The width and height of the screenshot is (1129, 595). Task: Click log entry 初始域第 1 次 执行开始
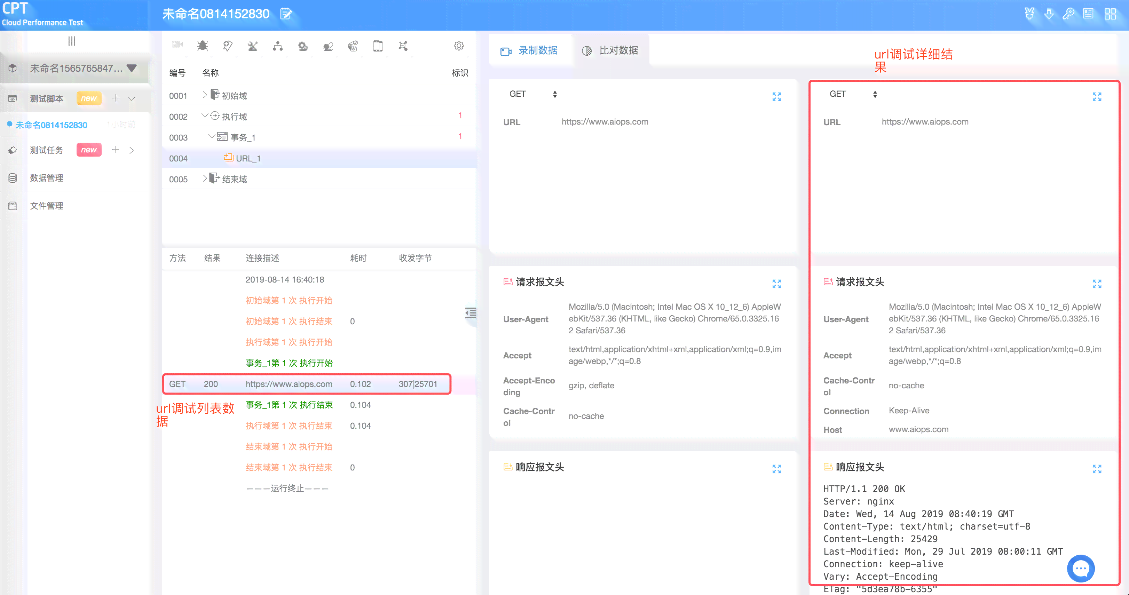[x=289, y=300]
